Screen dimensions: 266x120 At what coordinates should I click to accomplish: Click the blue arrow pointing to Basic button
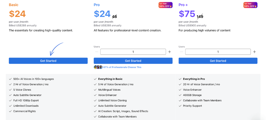pos(56,49)
